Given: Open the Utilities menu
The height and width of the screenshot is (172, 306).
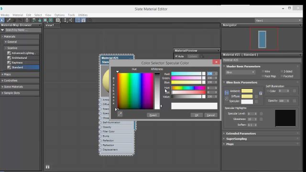Looking at the screenshot, I should point(83,15).
